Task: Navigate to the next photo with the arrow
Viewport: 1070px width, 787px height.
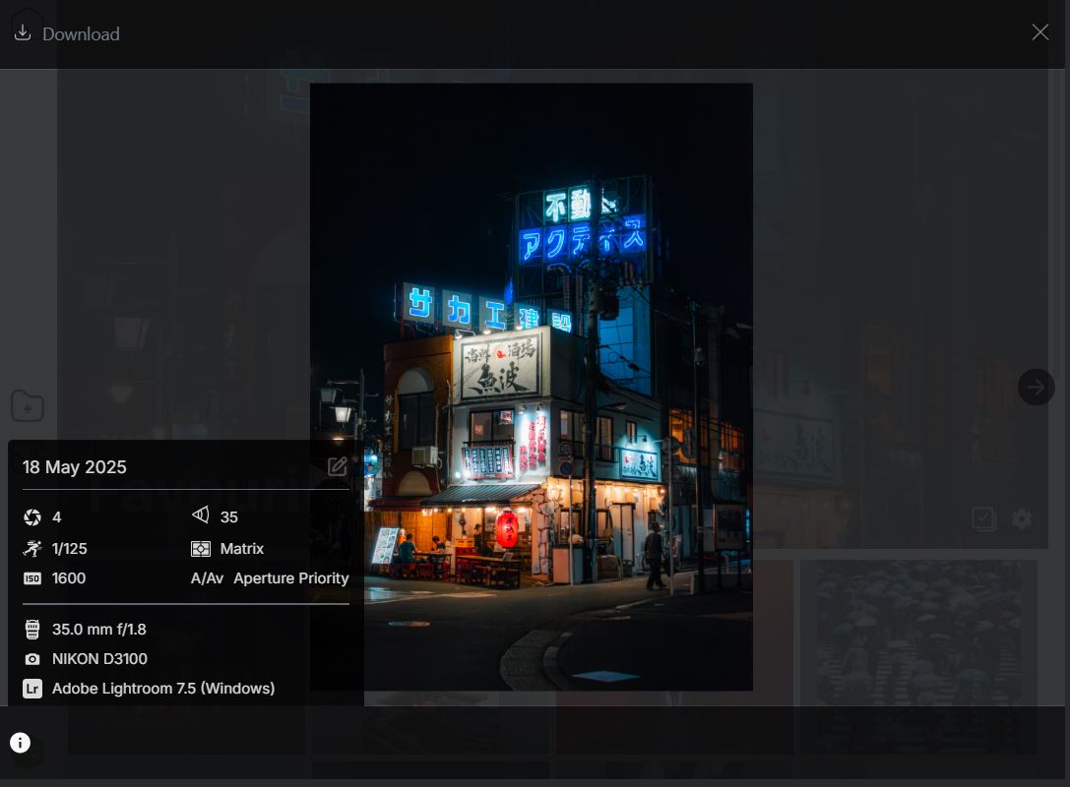Action: coord(1036,387)
